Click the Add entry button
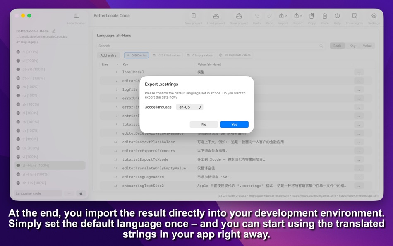Image resolution: width=393 pixels, height=246 pixels. pyautogui.click(x=108, y=55)
